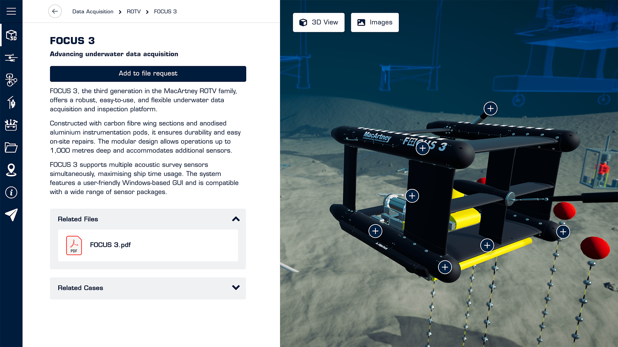Go back with the circled arrow button
The height and width of the screenshot is (347, 618).
coord(55,12)
